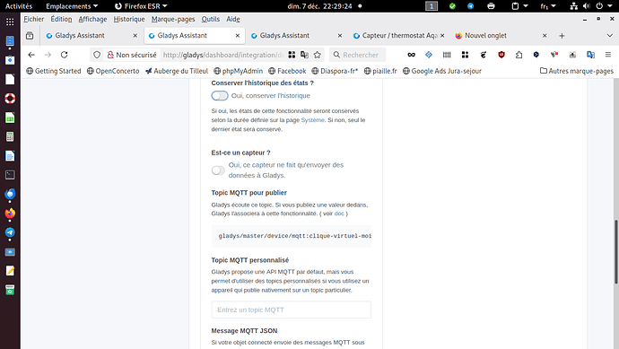The width and height of the screenshot is (619, 349).
Task: Click the QR code icon in address bar
Action: (292, 55)
